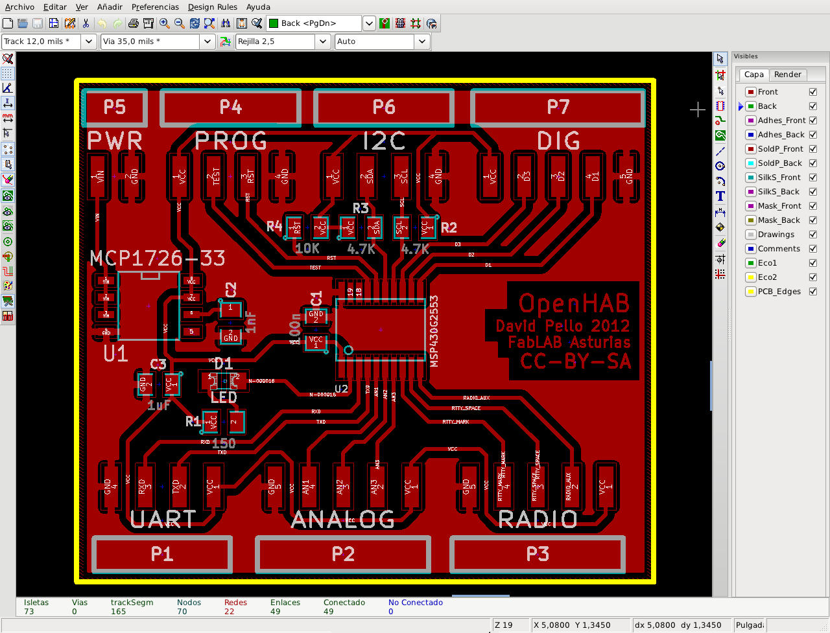Viewport: 830px width, 633px height.
Task: Click the SoldP_Back layer color swatch
Action: 750,163
